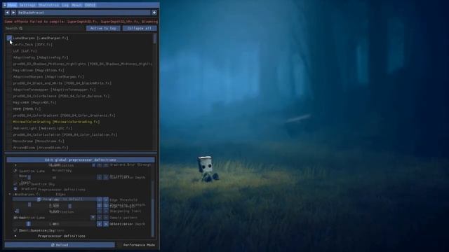Click the Collapse all button
Screen dimensions: 449x252
[x=140, y=28]
